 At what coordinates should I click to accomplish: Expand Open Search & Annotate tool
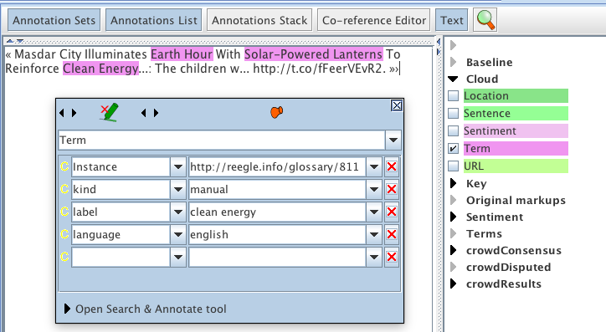[67, 309]
